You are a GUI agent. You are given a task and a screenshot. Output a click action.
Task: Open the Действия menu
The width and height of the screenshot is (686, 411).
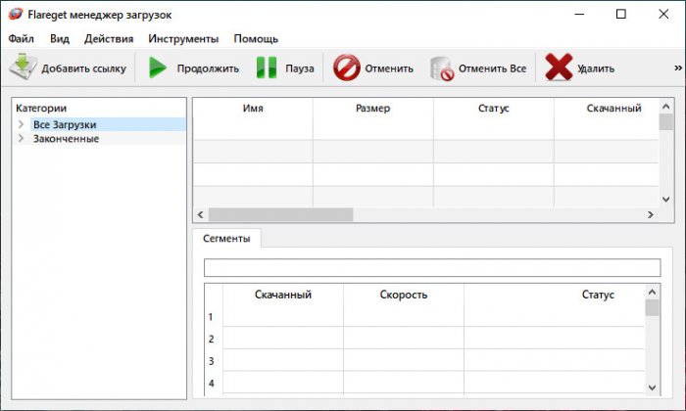pyautogui.click(x=109, y=39)
